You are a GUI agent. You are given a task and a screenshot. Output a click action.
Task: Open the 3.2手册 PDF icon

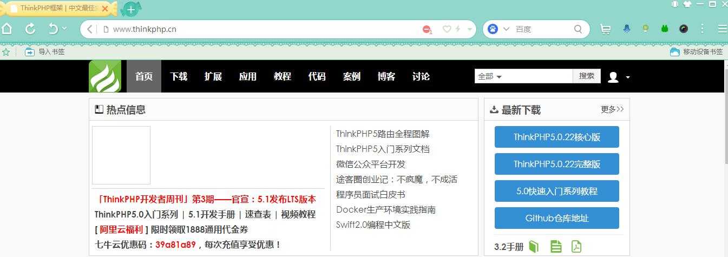576,247
